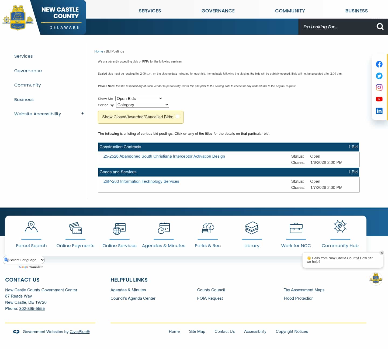Click the Online Payments icon
The height and width of the screenshot is (349, 388).
[x=75, y=228]
